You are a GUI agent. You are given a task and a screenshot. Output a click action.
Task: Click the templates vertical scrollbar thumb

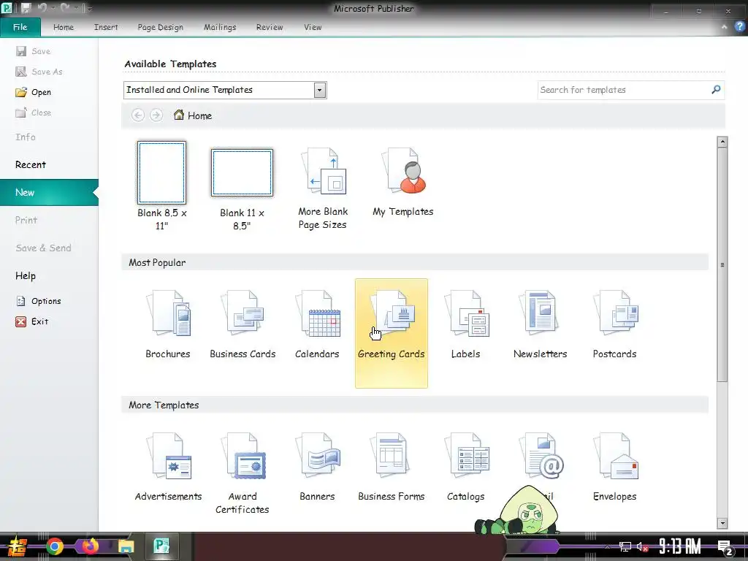(722, 264)
